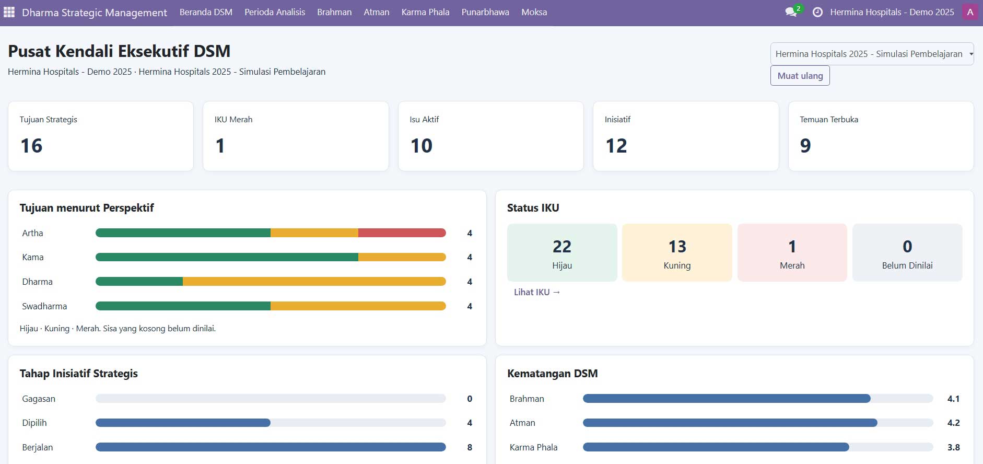Open the Beranda DSM menu
Screen dimensions: 983x464
click(x=206, y=12)
